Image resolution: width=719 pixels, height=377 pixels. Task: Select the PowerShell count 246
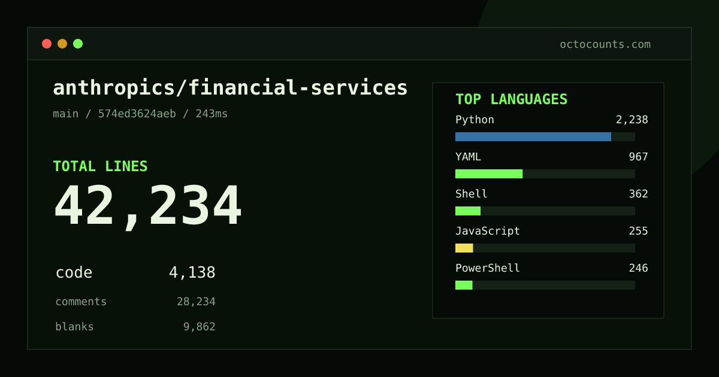pos(638,268)
